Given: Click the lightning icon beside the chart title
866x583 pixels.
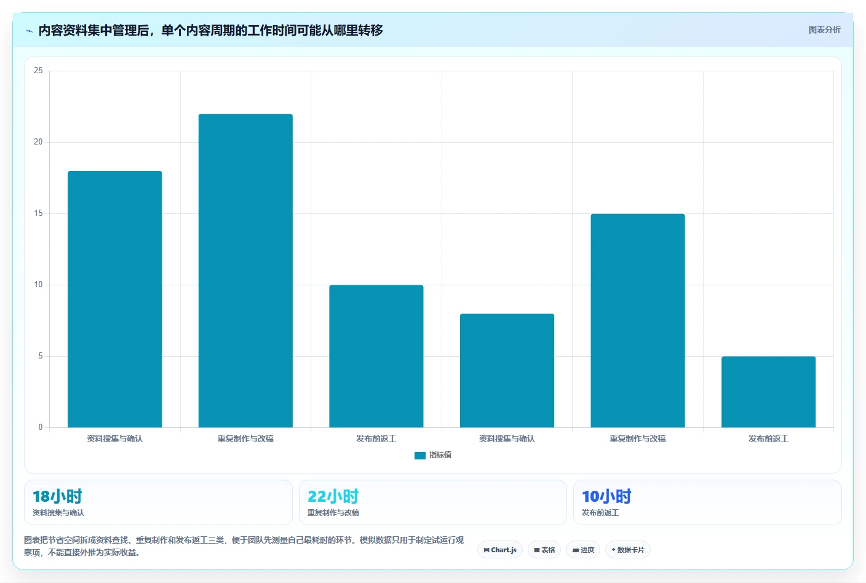Looking at the screenshot, I should (29, 31).
